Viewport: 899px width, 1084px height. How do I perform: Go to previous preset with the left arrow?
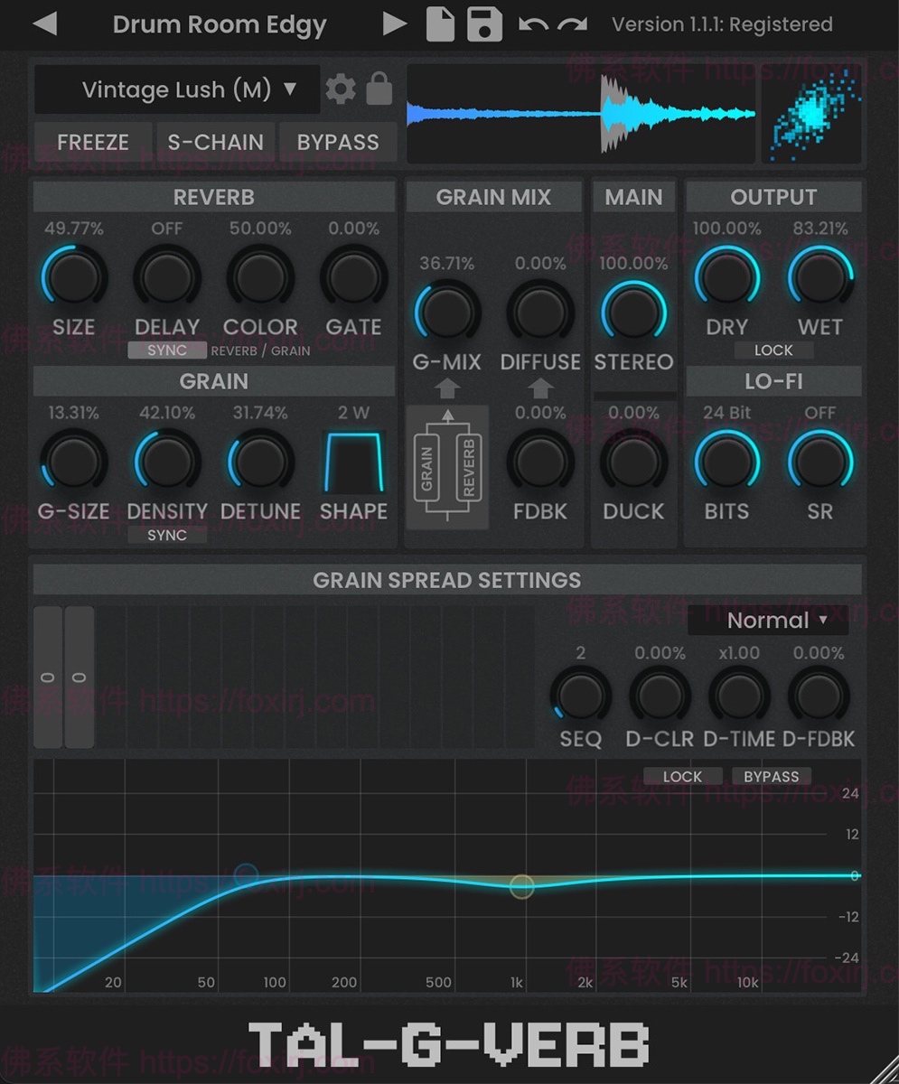[x=43, y=24]
